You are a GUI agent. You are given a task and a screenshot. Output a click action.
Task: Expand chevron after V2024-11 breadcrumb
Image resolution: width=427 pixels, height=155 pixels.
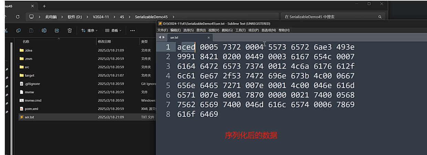114,17
